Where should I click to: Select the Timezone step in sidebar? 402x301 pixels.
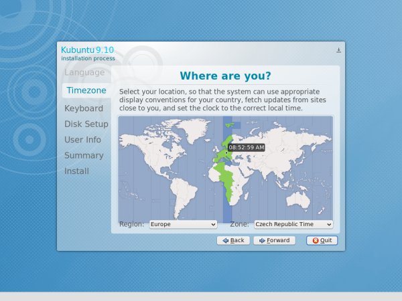pyautogui.click(x=86, y=90)
